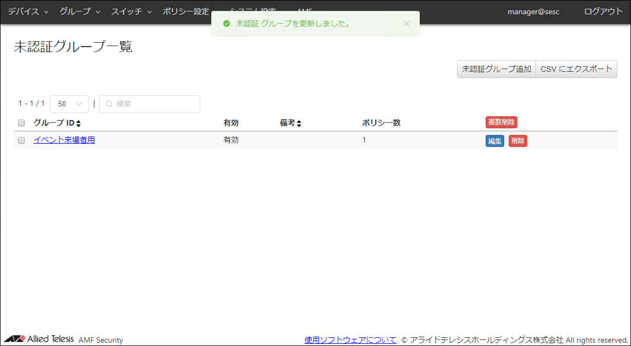Viewport: 631px width, 346px height.
Task: Open the スイッチ menu
Action: pyautogui.click(x=131, y=12)
